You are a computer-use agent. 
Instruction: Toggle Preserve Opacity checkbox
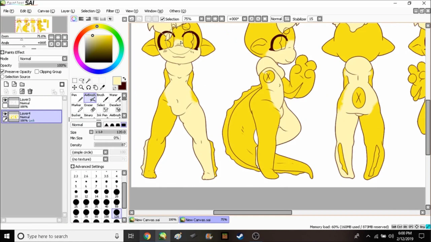[x=2, y=72]
